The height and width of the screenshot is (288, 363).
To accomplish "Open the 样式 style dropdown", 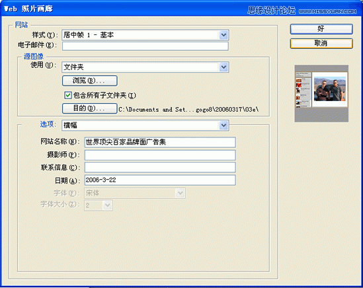I will tap(145, 35).
